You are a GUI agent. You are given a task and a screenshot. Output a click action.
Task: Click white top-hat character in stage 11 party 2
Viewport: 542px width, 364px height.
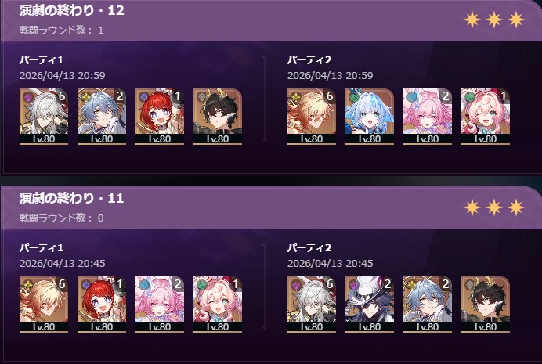pos(370,305)
